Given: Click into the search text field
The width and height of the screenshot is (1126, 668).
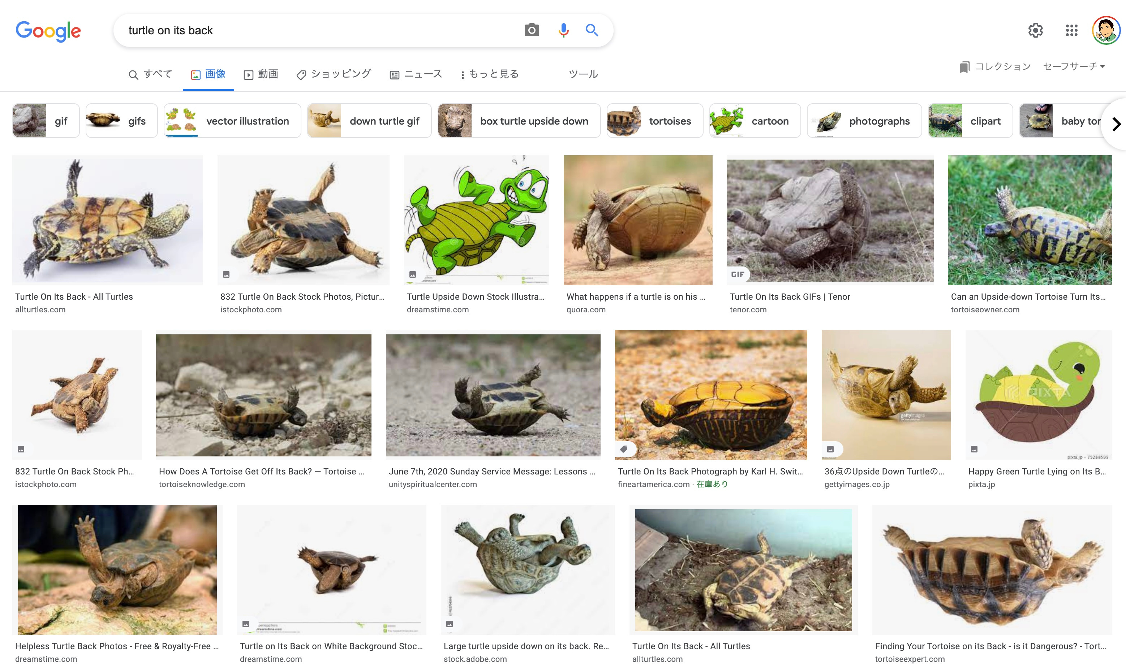Looking at the screenshot, I should [315, 30].
